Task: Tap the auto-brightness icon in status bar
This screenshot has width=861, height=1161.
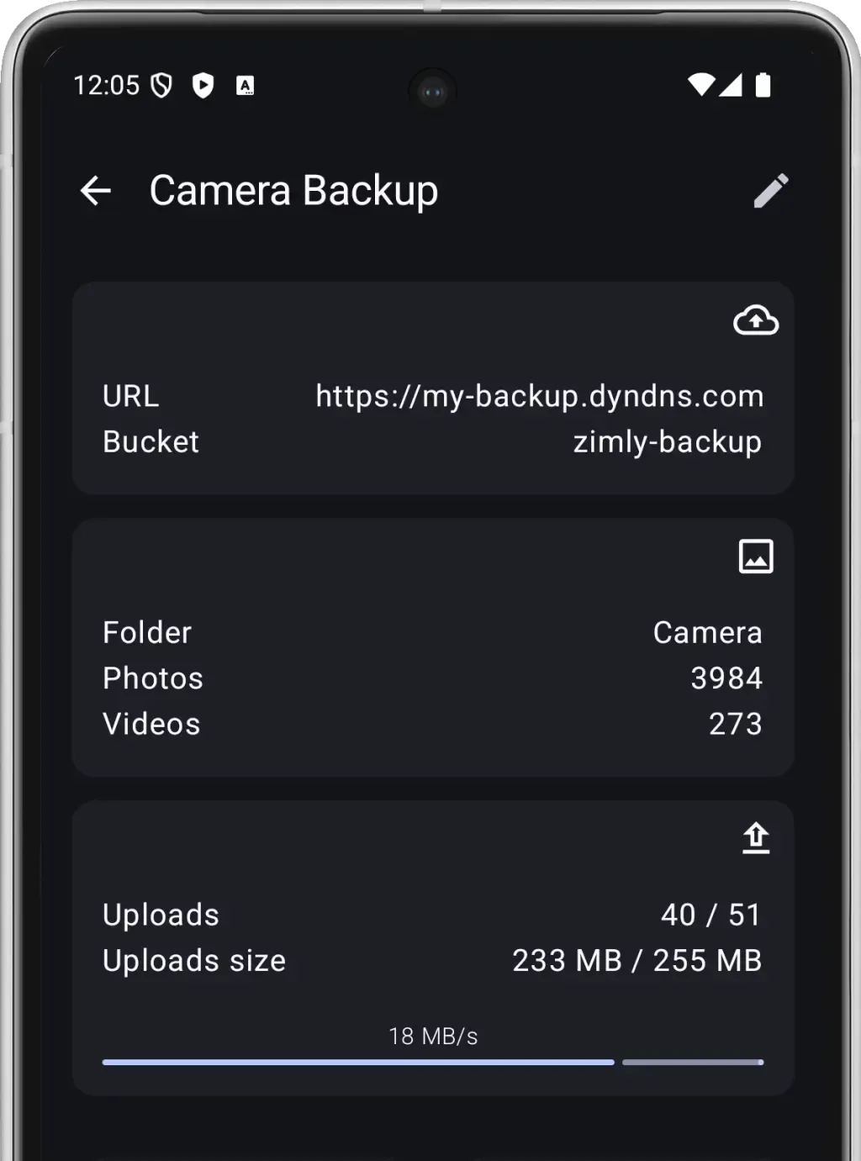Action: (x=246, y=85)
